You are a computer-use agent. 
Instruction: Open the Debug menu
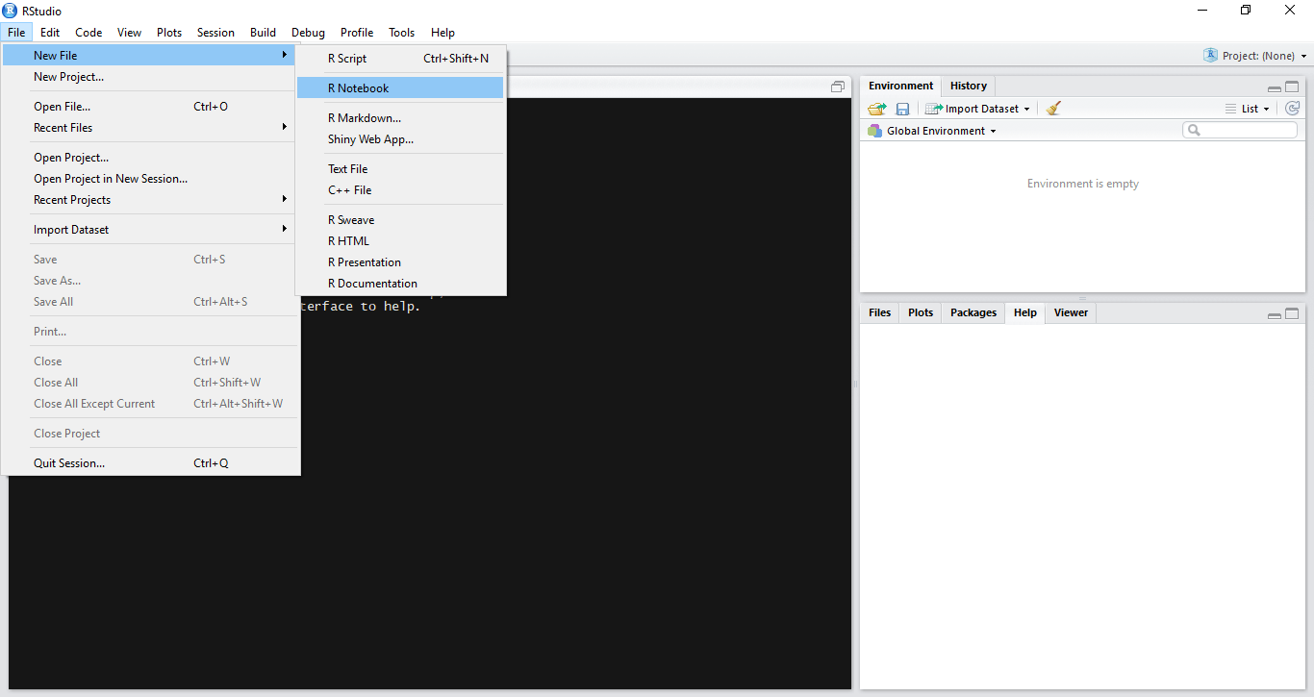click(308, 33)
